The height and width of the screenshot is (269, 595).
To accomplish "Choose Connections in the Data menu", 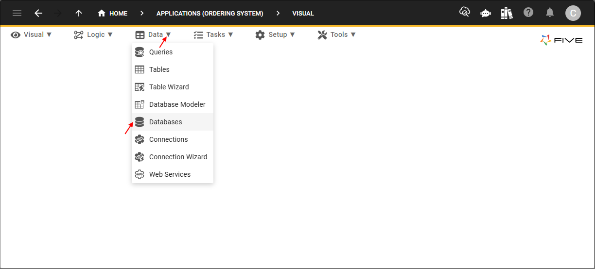I will click(173, 139).
